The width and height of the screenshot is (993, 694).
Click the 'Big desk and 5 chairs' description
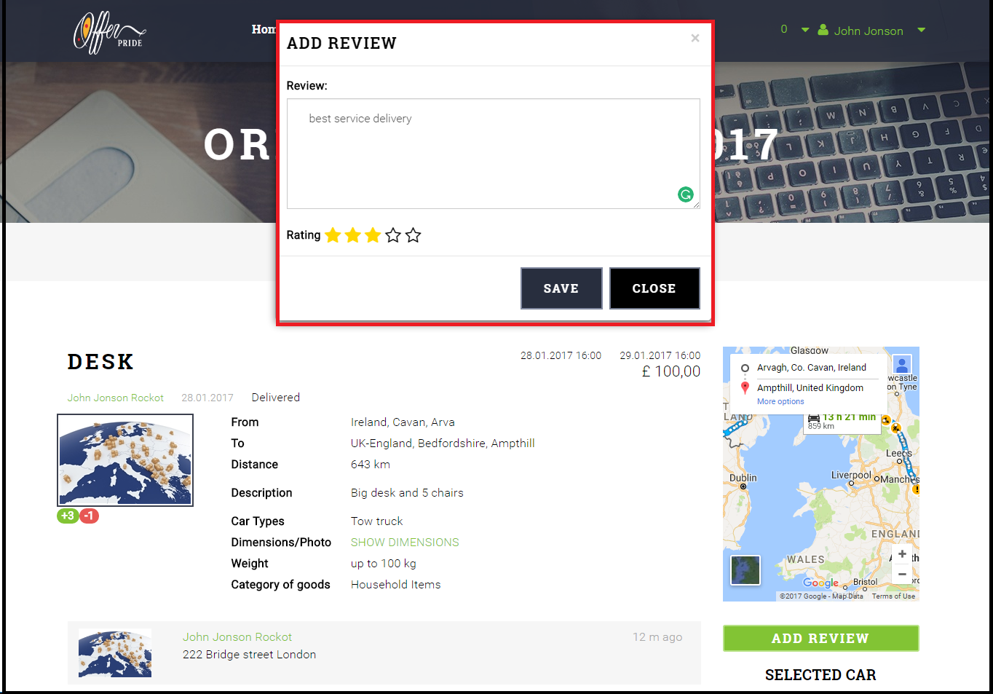407,493
